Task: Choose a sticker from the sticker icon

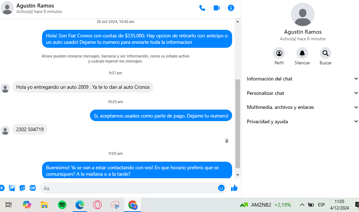Action: [x=22, y=188]
